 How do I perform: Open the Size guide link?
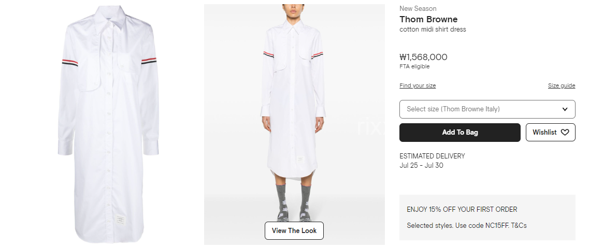561,85
